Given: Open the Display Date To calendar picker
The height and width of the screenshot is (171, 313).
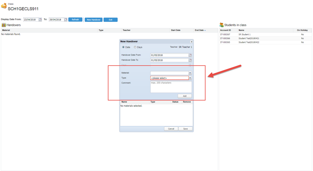Looking at the screenshot, I should 66,20.
